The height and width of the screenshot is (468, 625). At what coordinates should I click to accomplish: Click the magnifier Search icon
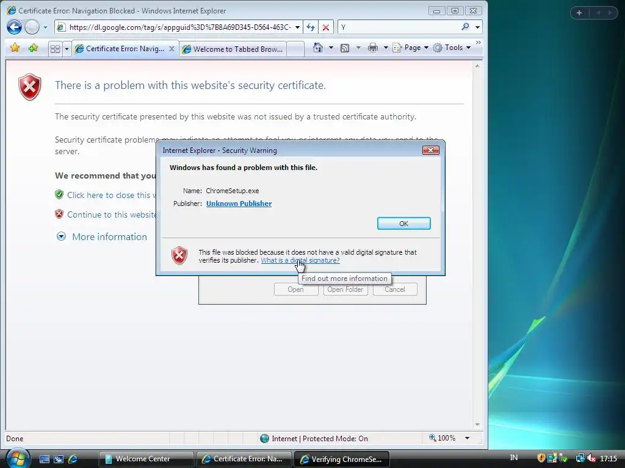click(465, 27)
